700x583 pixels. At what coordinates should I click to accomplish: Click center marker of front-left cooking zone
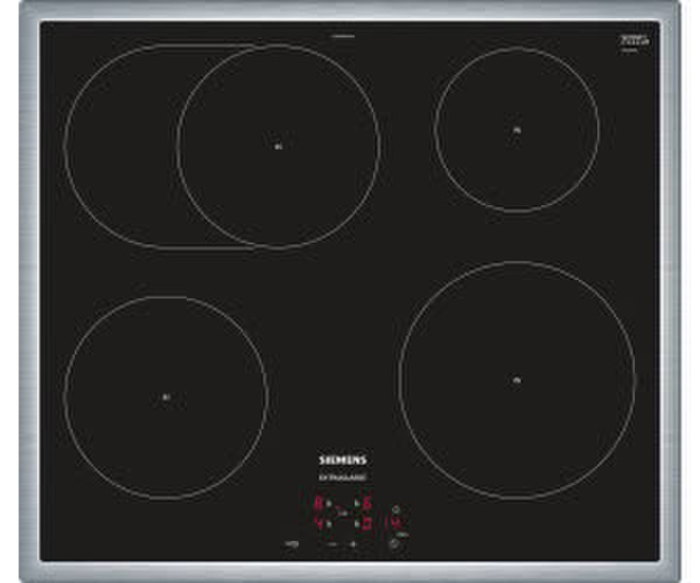pos(165,396)
